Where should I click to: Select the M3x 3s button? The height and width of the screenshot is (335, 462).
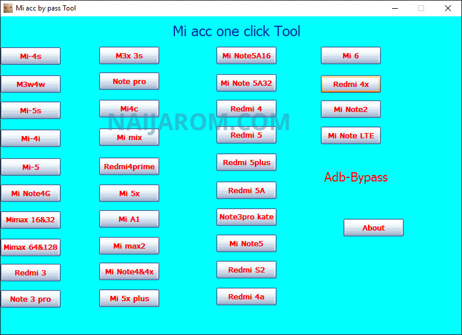(x=129, y=55)
